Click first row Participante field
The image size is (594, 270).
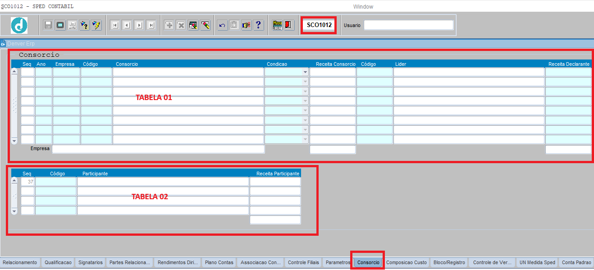pyautogui.click(x=163, y=182)
